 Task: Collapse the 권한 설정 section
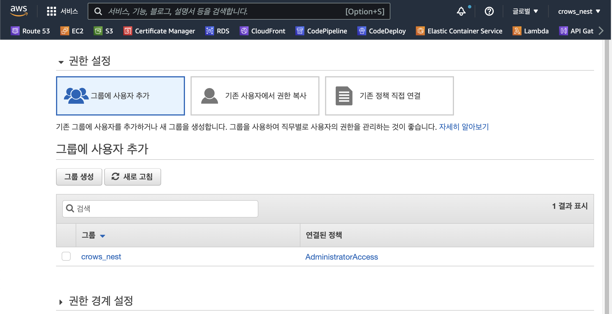tap(61, 62)
